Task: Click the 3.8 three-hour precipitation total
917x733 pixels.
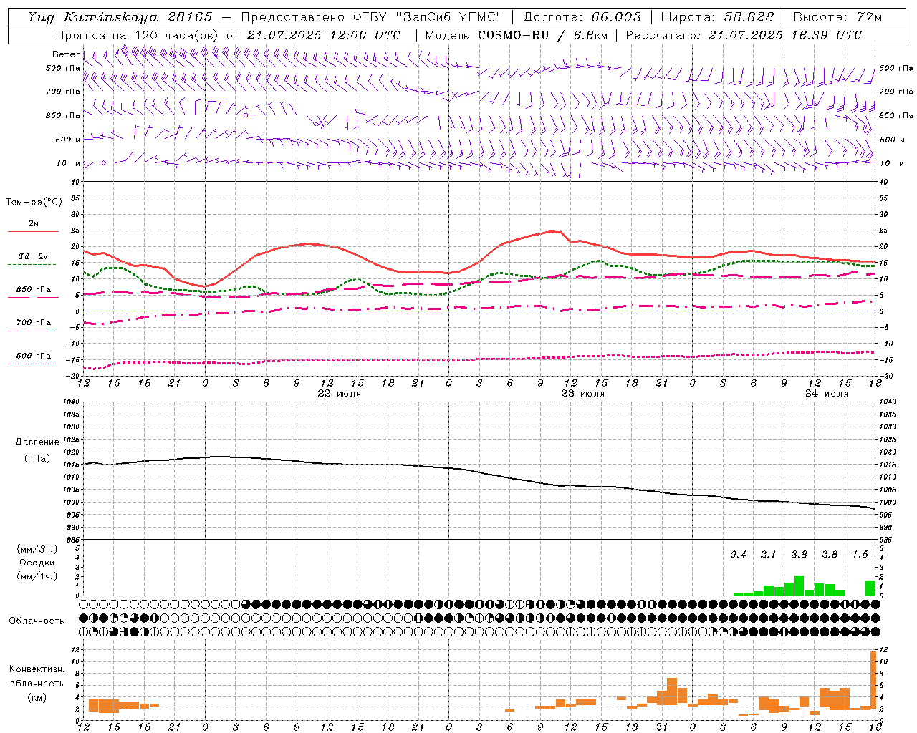Action: coord(799,555)
